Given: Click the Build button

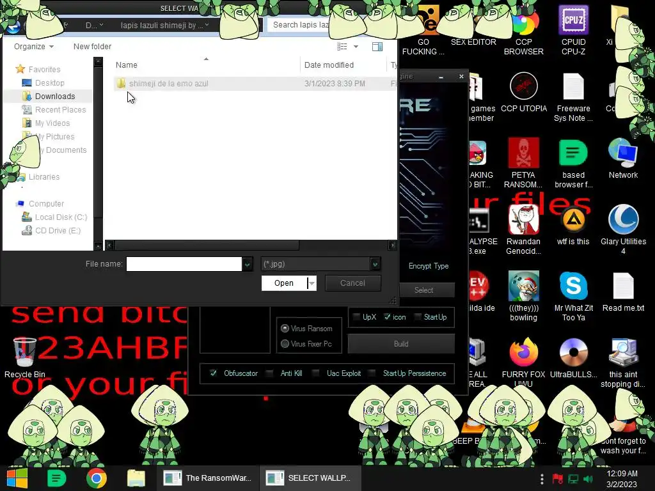Looking at the screenshot, I should [401, 343].
